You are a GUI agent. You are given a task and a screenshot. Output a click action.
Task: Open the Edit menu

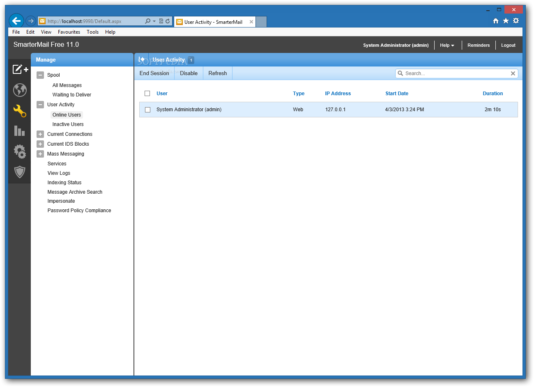click(30, 32)
